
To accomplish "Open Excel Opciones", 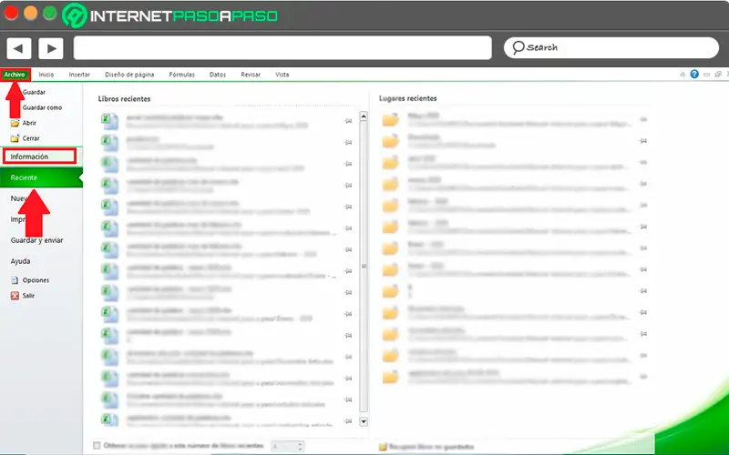I will tap(36, 280).
